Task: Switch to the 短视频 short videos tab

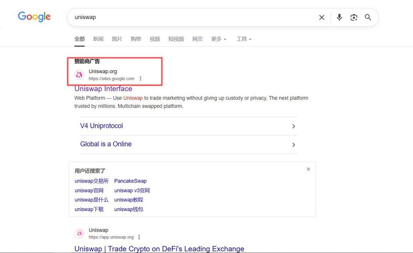Action: tap(176, 39)
